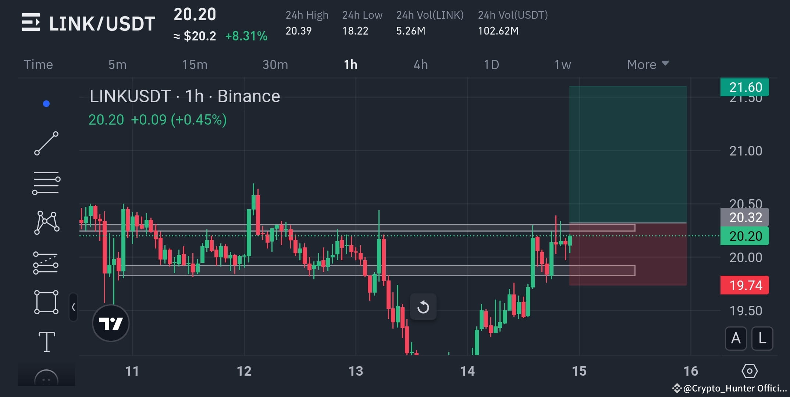This screenshot has width=790, height=397.
Task: Collapse the drawing toolbar with the chevron
Action: [x=74, y=307]
